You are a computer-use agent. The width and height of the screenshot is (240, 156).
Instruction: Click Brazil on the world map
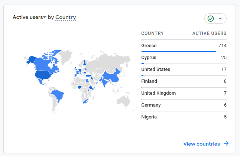pyautogui.click(x=57, y=95)
